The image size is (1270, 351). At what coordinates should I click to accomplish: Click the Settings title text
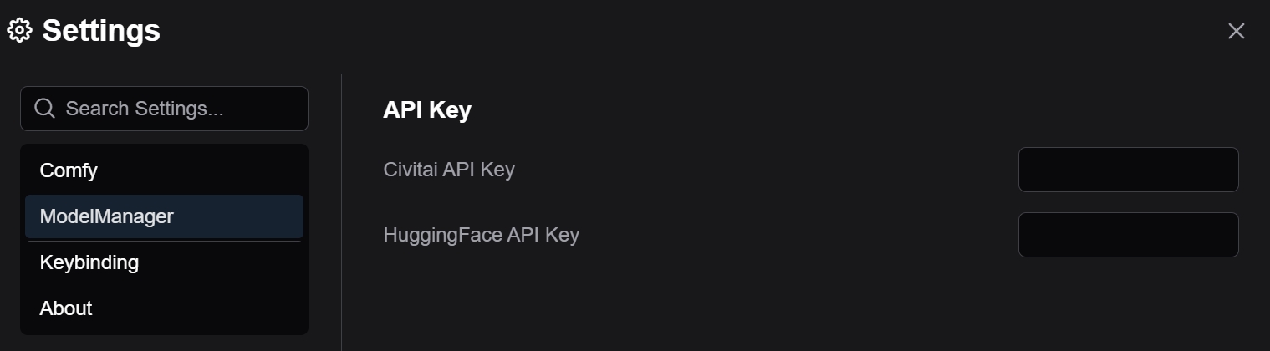pos(101,31)
